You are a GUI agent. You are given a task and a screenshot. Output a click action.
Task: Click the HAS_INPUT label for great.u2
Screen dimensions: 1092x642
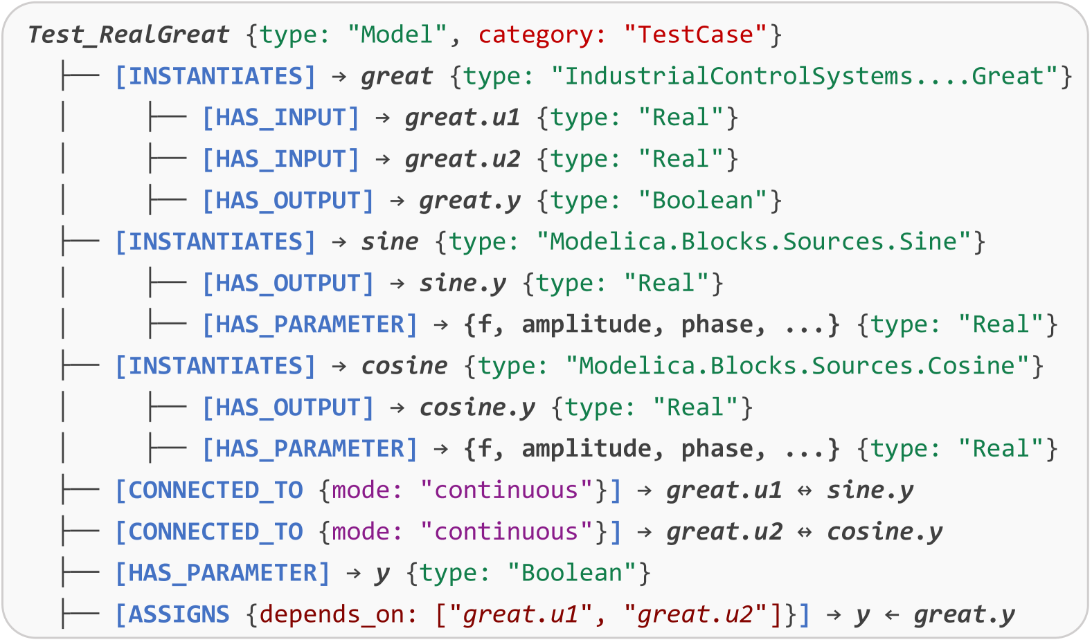pos(280,159)
